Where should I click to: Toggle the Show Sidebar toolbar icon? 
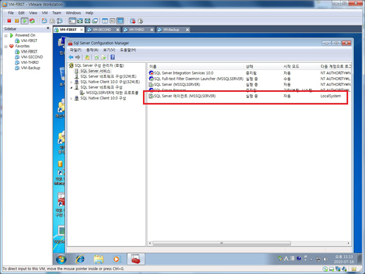coord(72,21)
